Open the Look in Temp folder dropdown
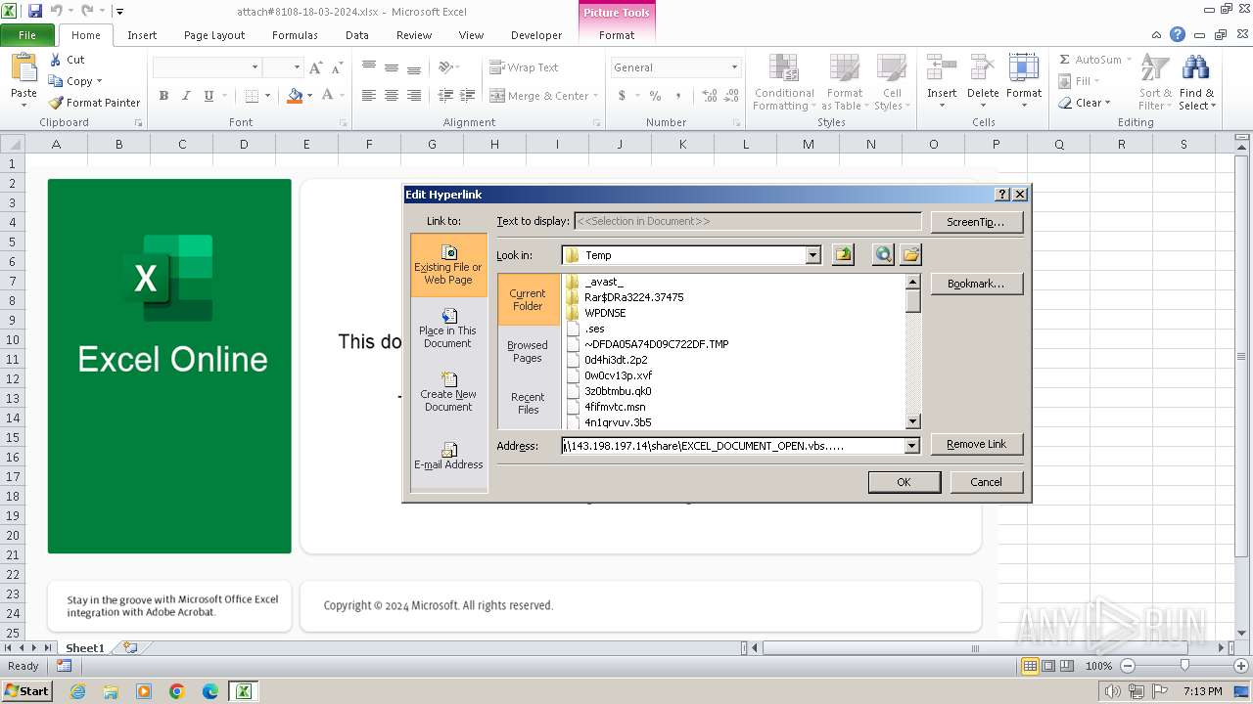Viewport: 1253px width, 704px height. coord(812,255)
